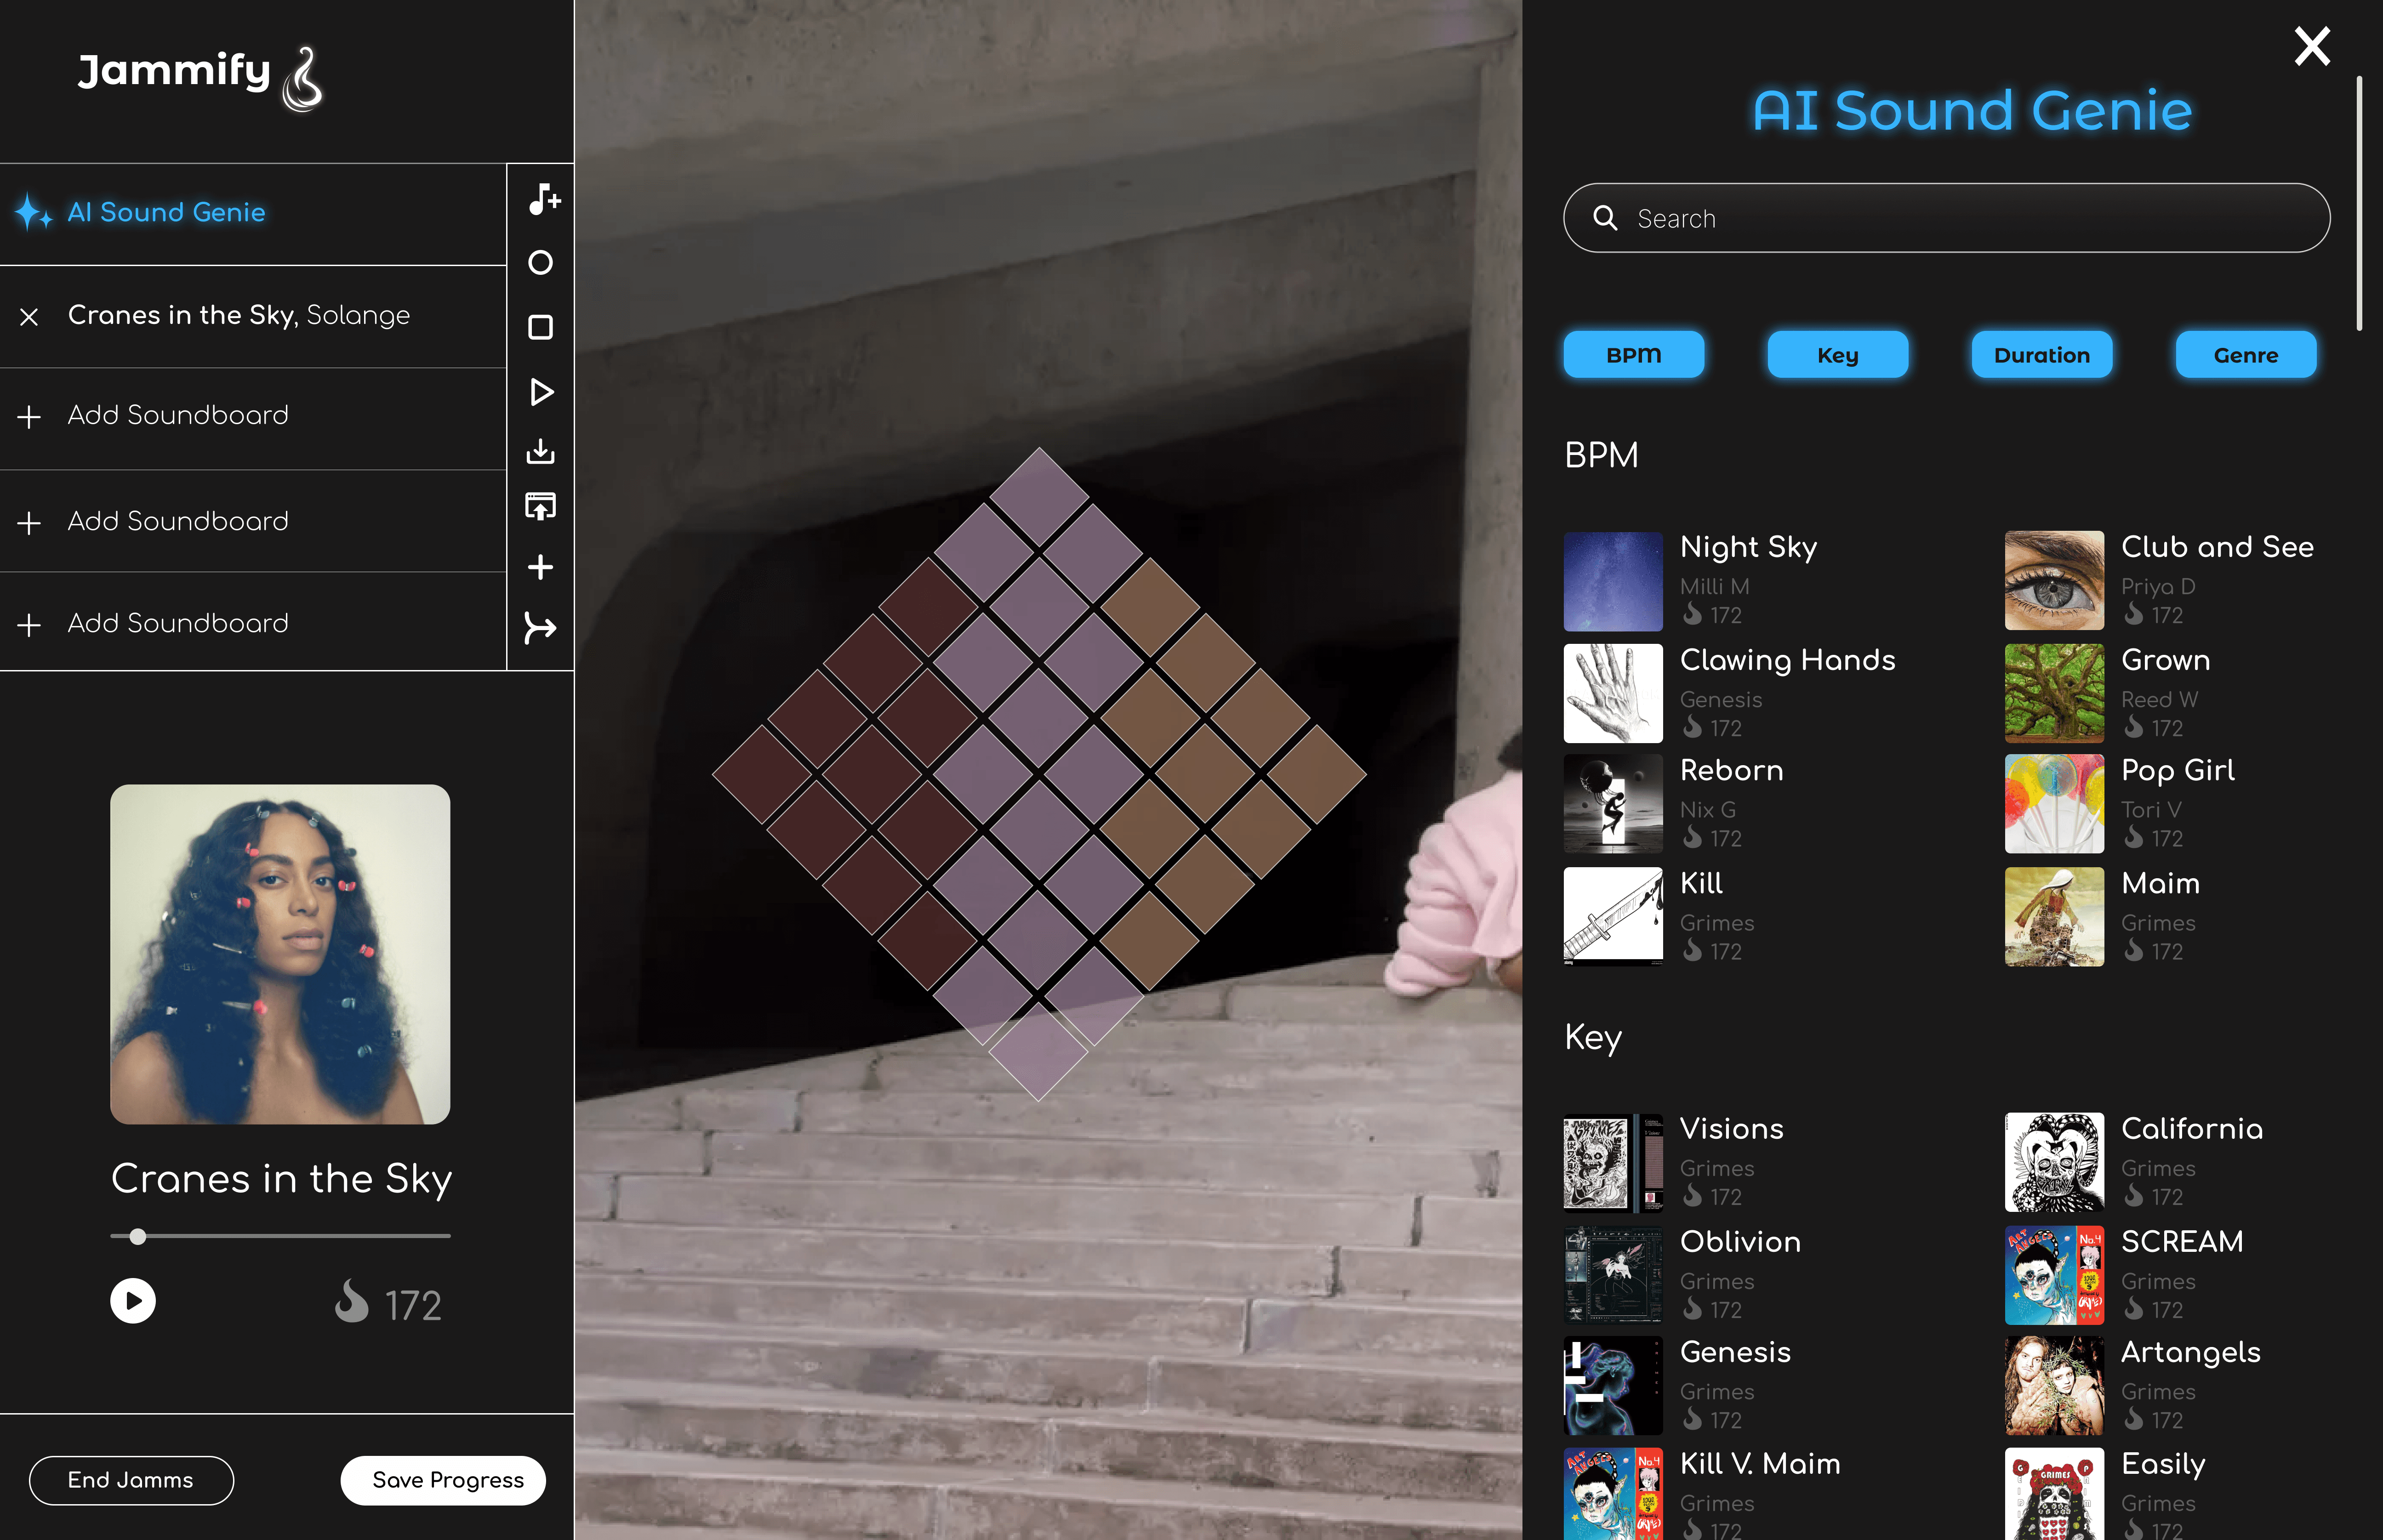
Task: Open Grown tree thumbnail
Action: tap(2054, 693)
